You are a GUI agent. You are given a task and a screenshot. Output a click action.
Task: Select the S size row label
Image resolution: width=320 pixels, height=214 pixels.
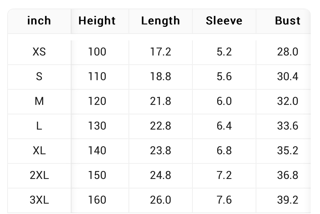click(x=39, y=76)
